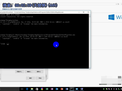
Task: Open the WeChat tray icon
Action: pos(106,89)
